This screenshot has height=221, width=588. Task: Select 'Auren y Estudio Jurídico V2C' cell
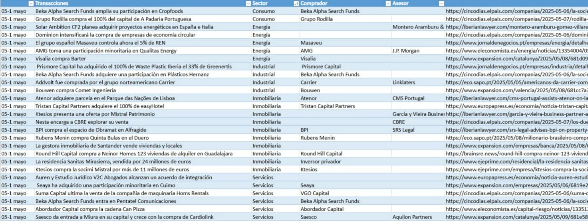[143, 177]
